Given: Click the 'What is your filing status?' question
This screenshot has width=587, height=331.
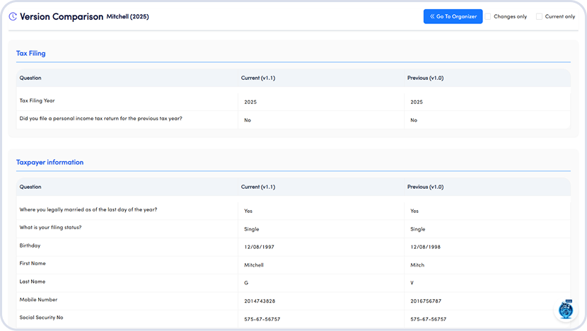Looking at the screenshot, I should coord(50,227).
